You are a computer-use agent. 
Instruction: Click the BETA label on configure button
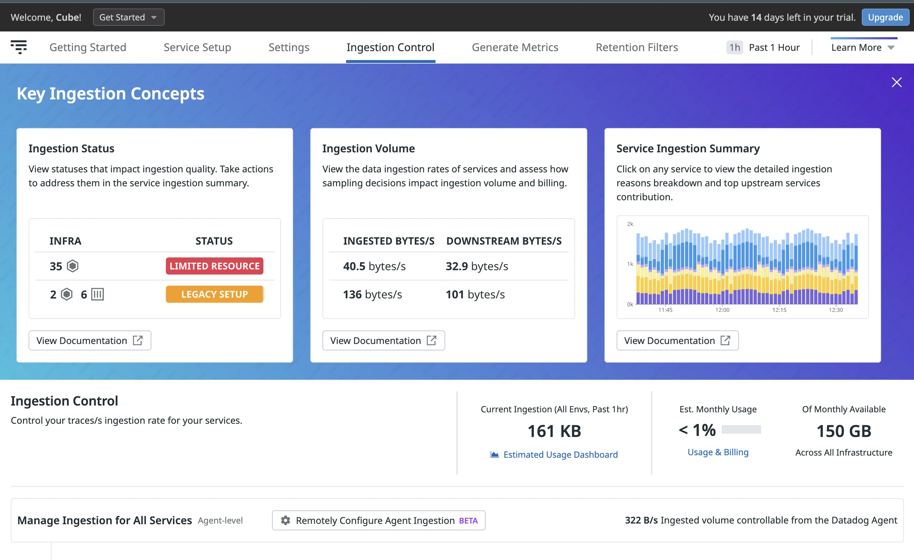coord(468,521)
